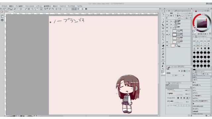212x119 pixels.
Task: Select the Eraser tool in tool palette
Action: point(163,37)
